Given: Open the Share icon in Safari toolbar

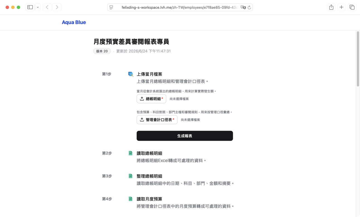Looking at the screenshot, I should [x=331, y=7].
